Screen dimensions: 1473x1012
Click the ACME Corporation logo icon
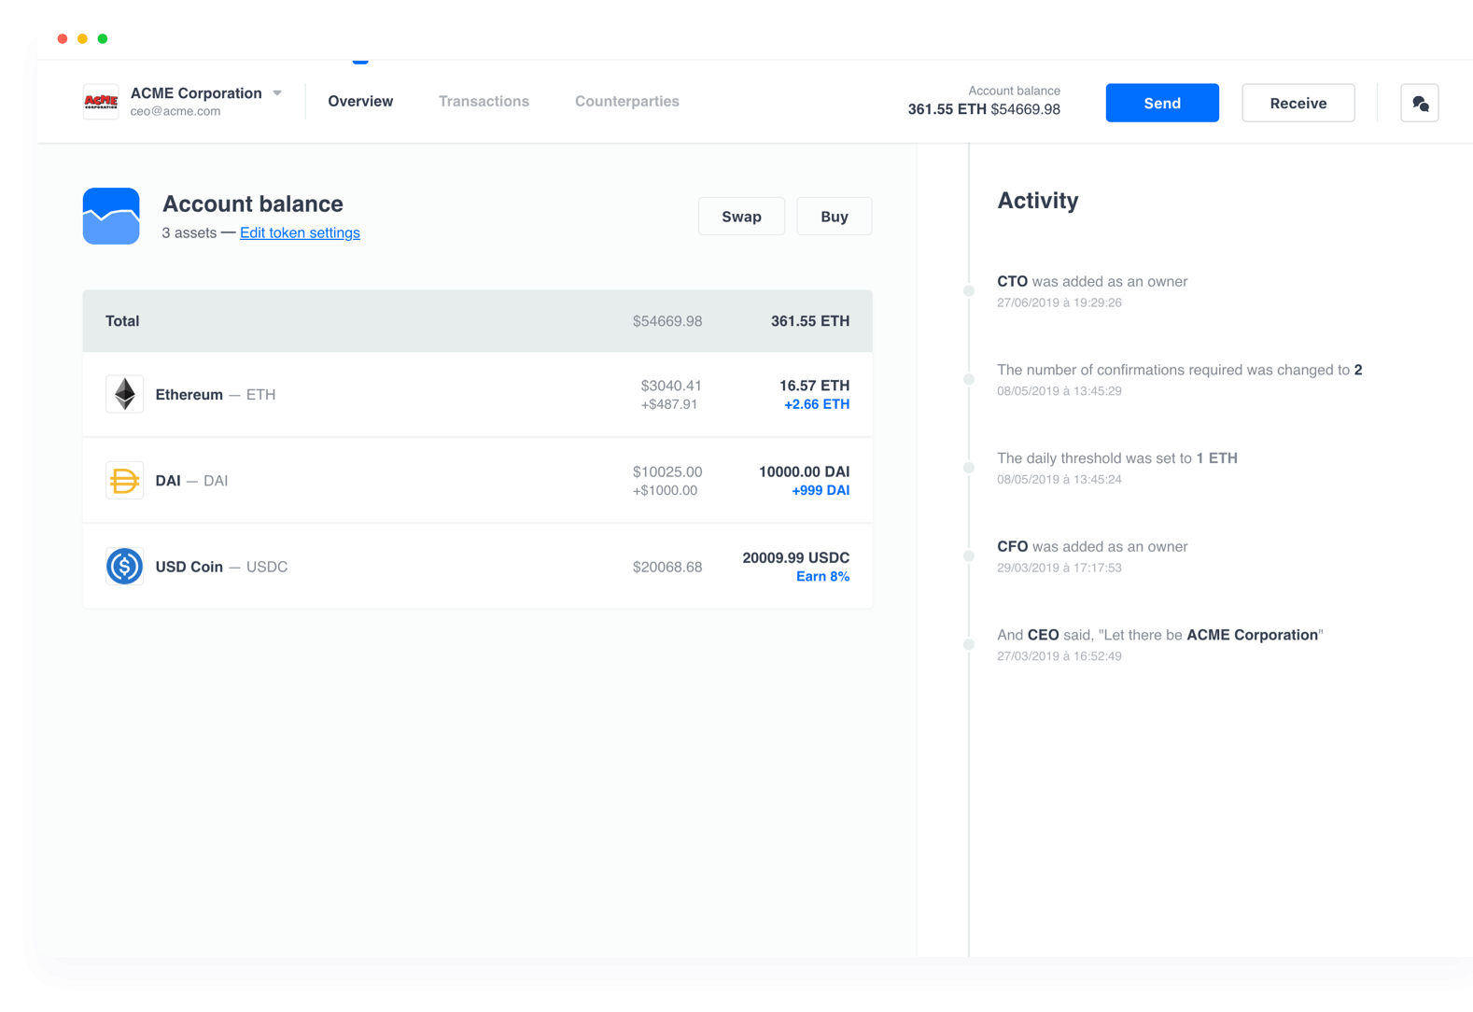click(x=101, y=102)
